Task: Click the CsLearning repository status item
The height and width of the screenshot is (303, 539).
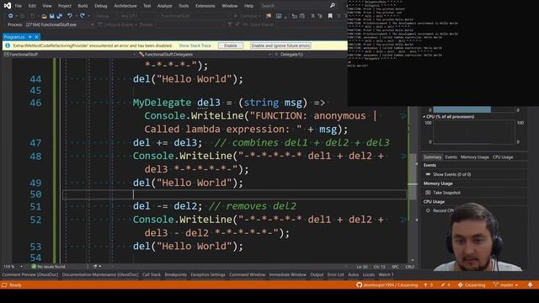Action: (x=472, y=284)
